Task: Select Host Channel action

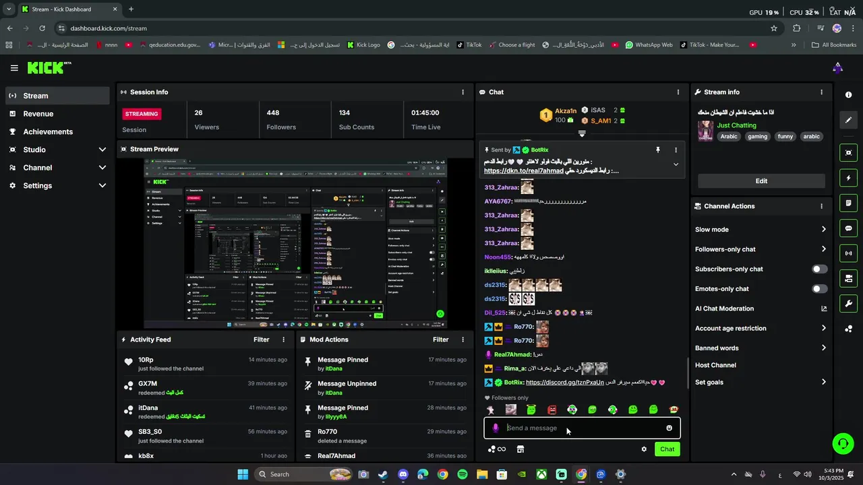Action: (x=715, y=365)
